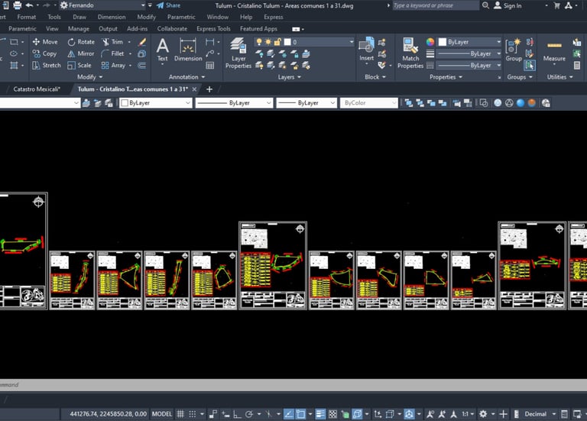The height and width of the screenshot is (421, 587).
Task: Open the Fernando workspace dropdown
Action: [143, 5]
